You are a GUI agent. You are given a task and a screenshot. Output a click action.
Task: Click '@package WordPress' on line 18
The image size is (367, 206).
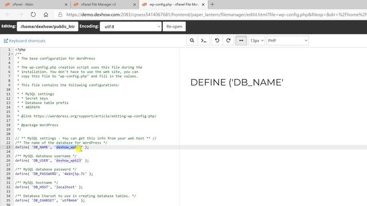click(40, 125)
